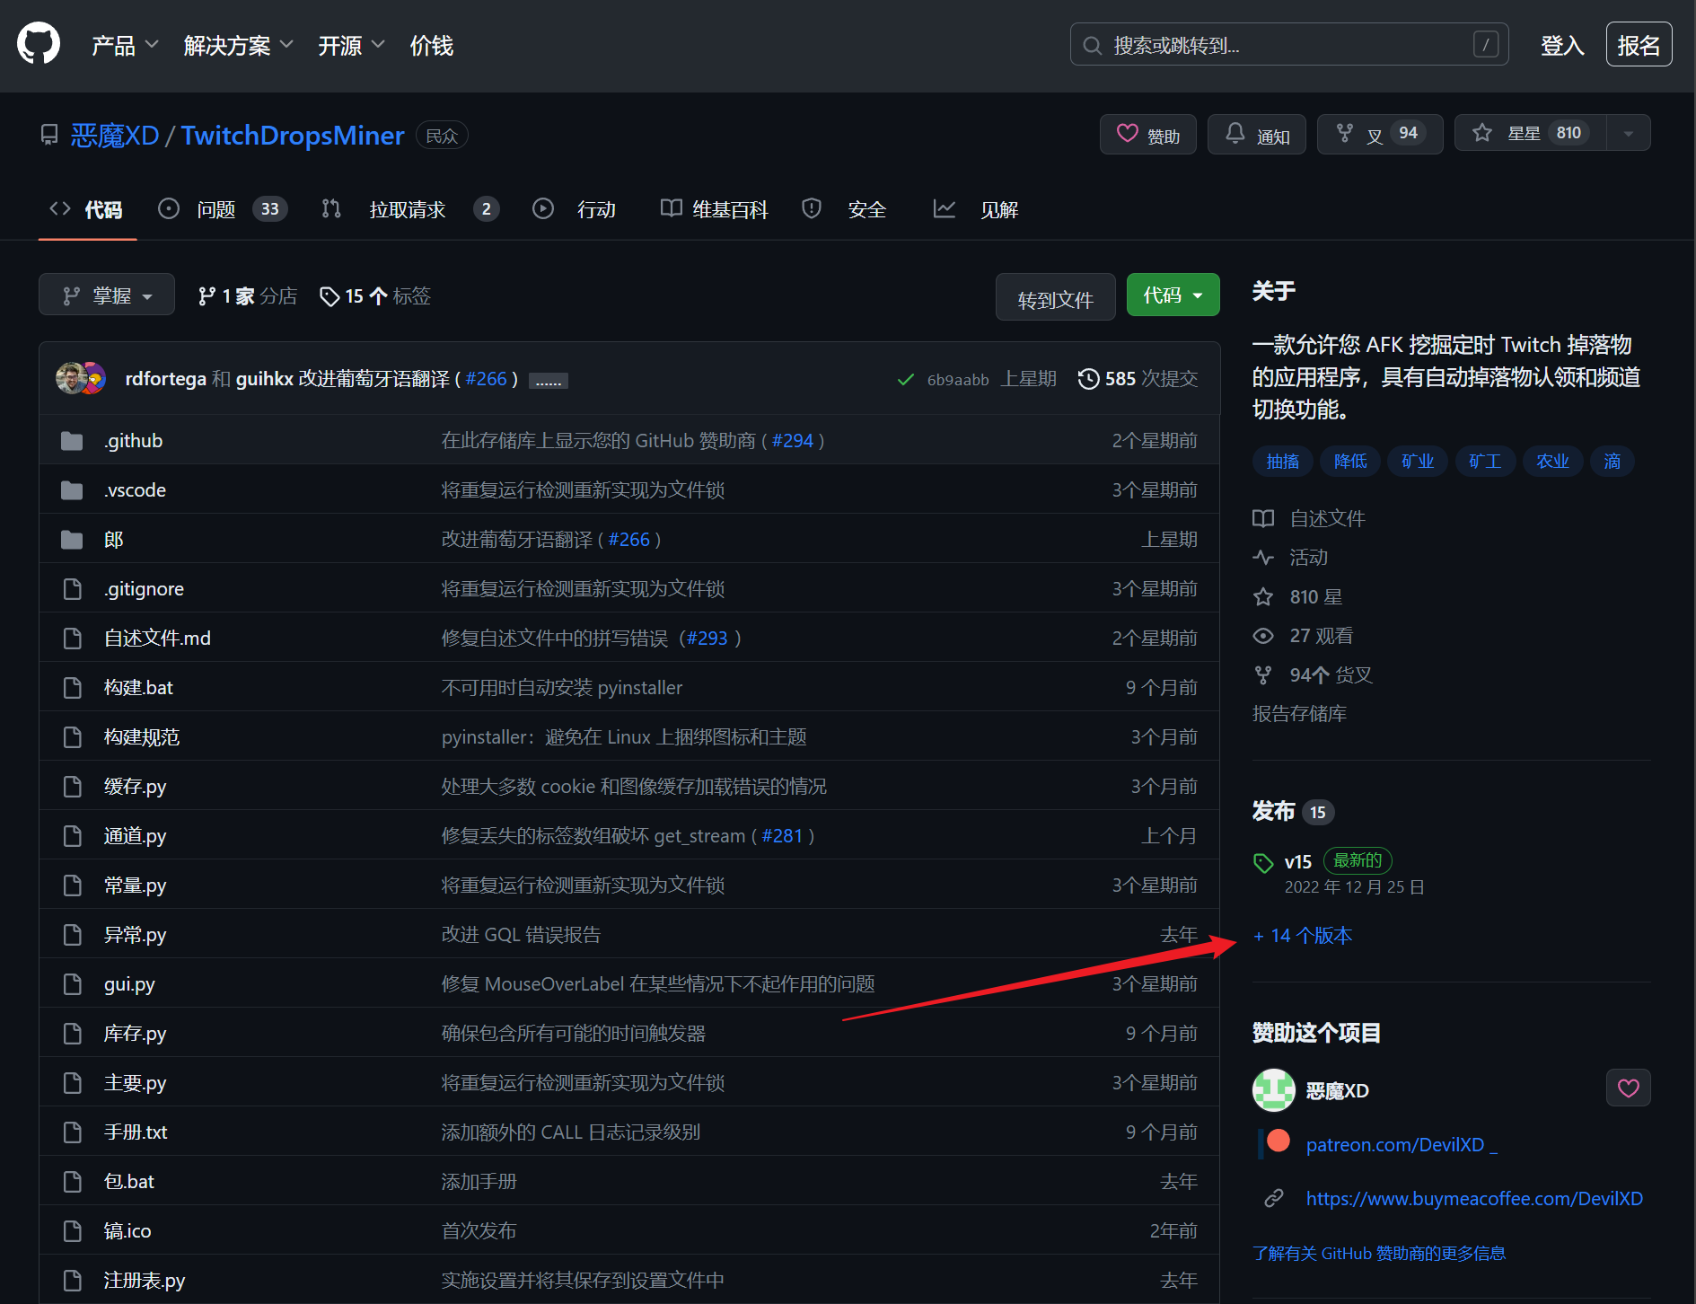Open the 自述文件.md file
The height and width of the screenshot is (1304, 1696).
157,638
